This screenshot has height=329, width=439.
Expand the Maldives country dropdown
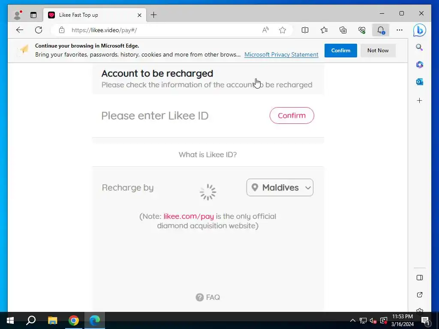280,188
